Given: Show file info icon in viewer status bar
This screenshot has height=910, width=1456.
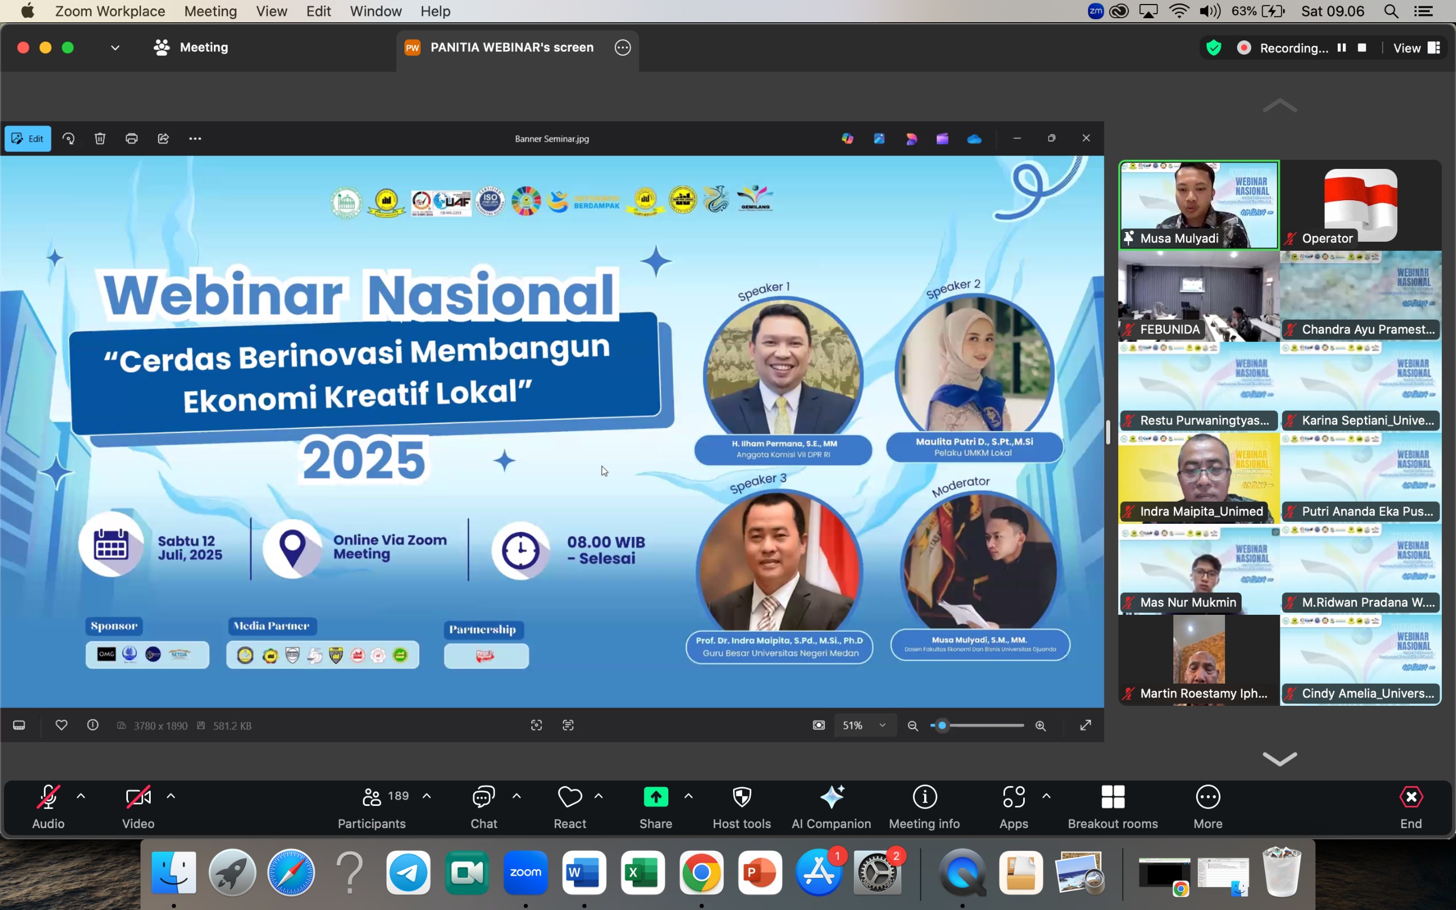Looking at the screenshot, I should point(93,725).
